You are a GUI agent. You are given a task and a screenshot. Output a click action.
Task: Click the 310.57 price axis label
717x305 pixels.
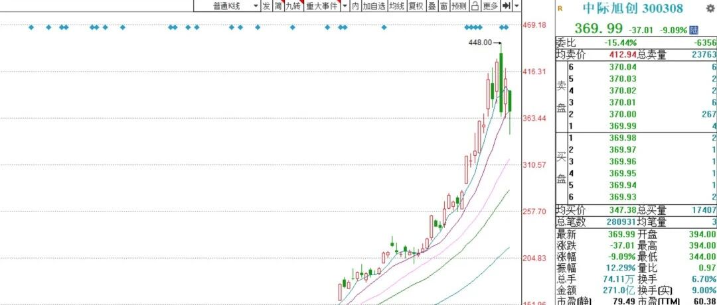[534, 165]
